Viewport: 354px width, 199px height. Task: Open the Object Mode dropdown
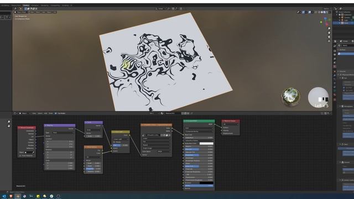point(22,12)
